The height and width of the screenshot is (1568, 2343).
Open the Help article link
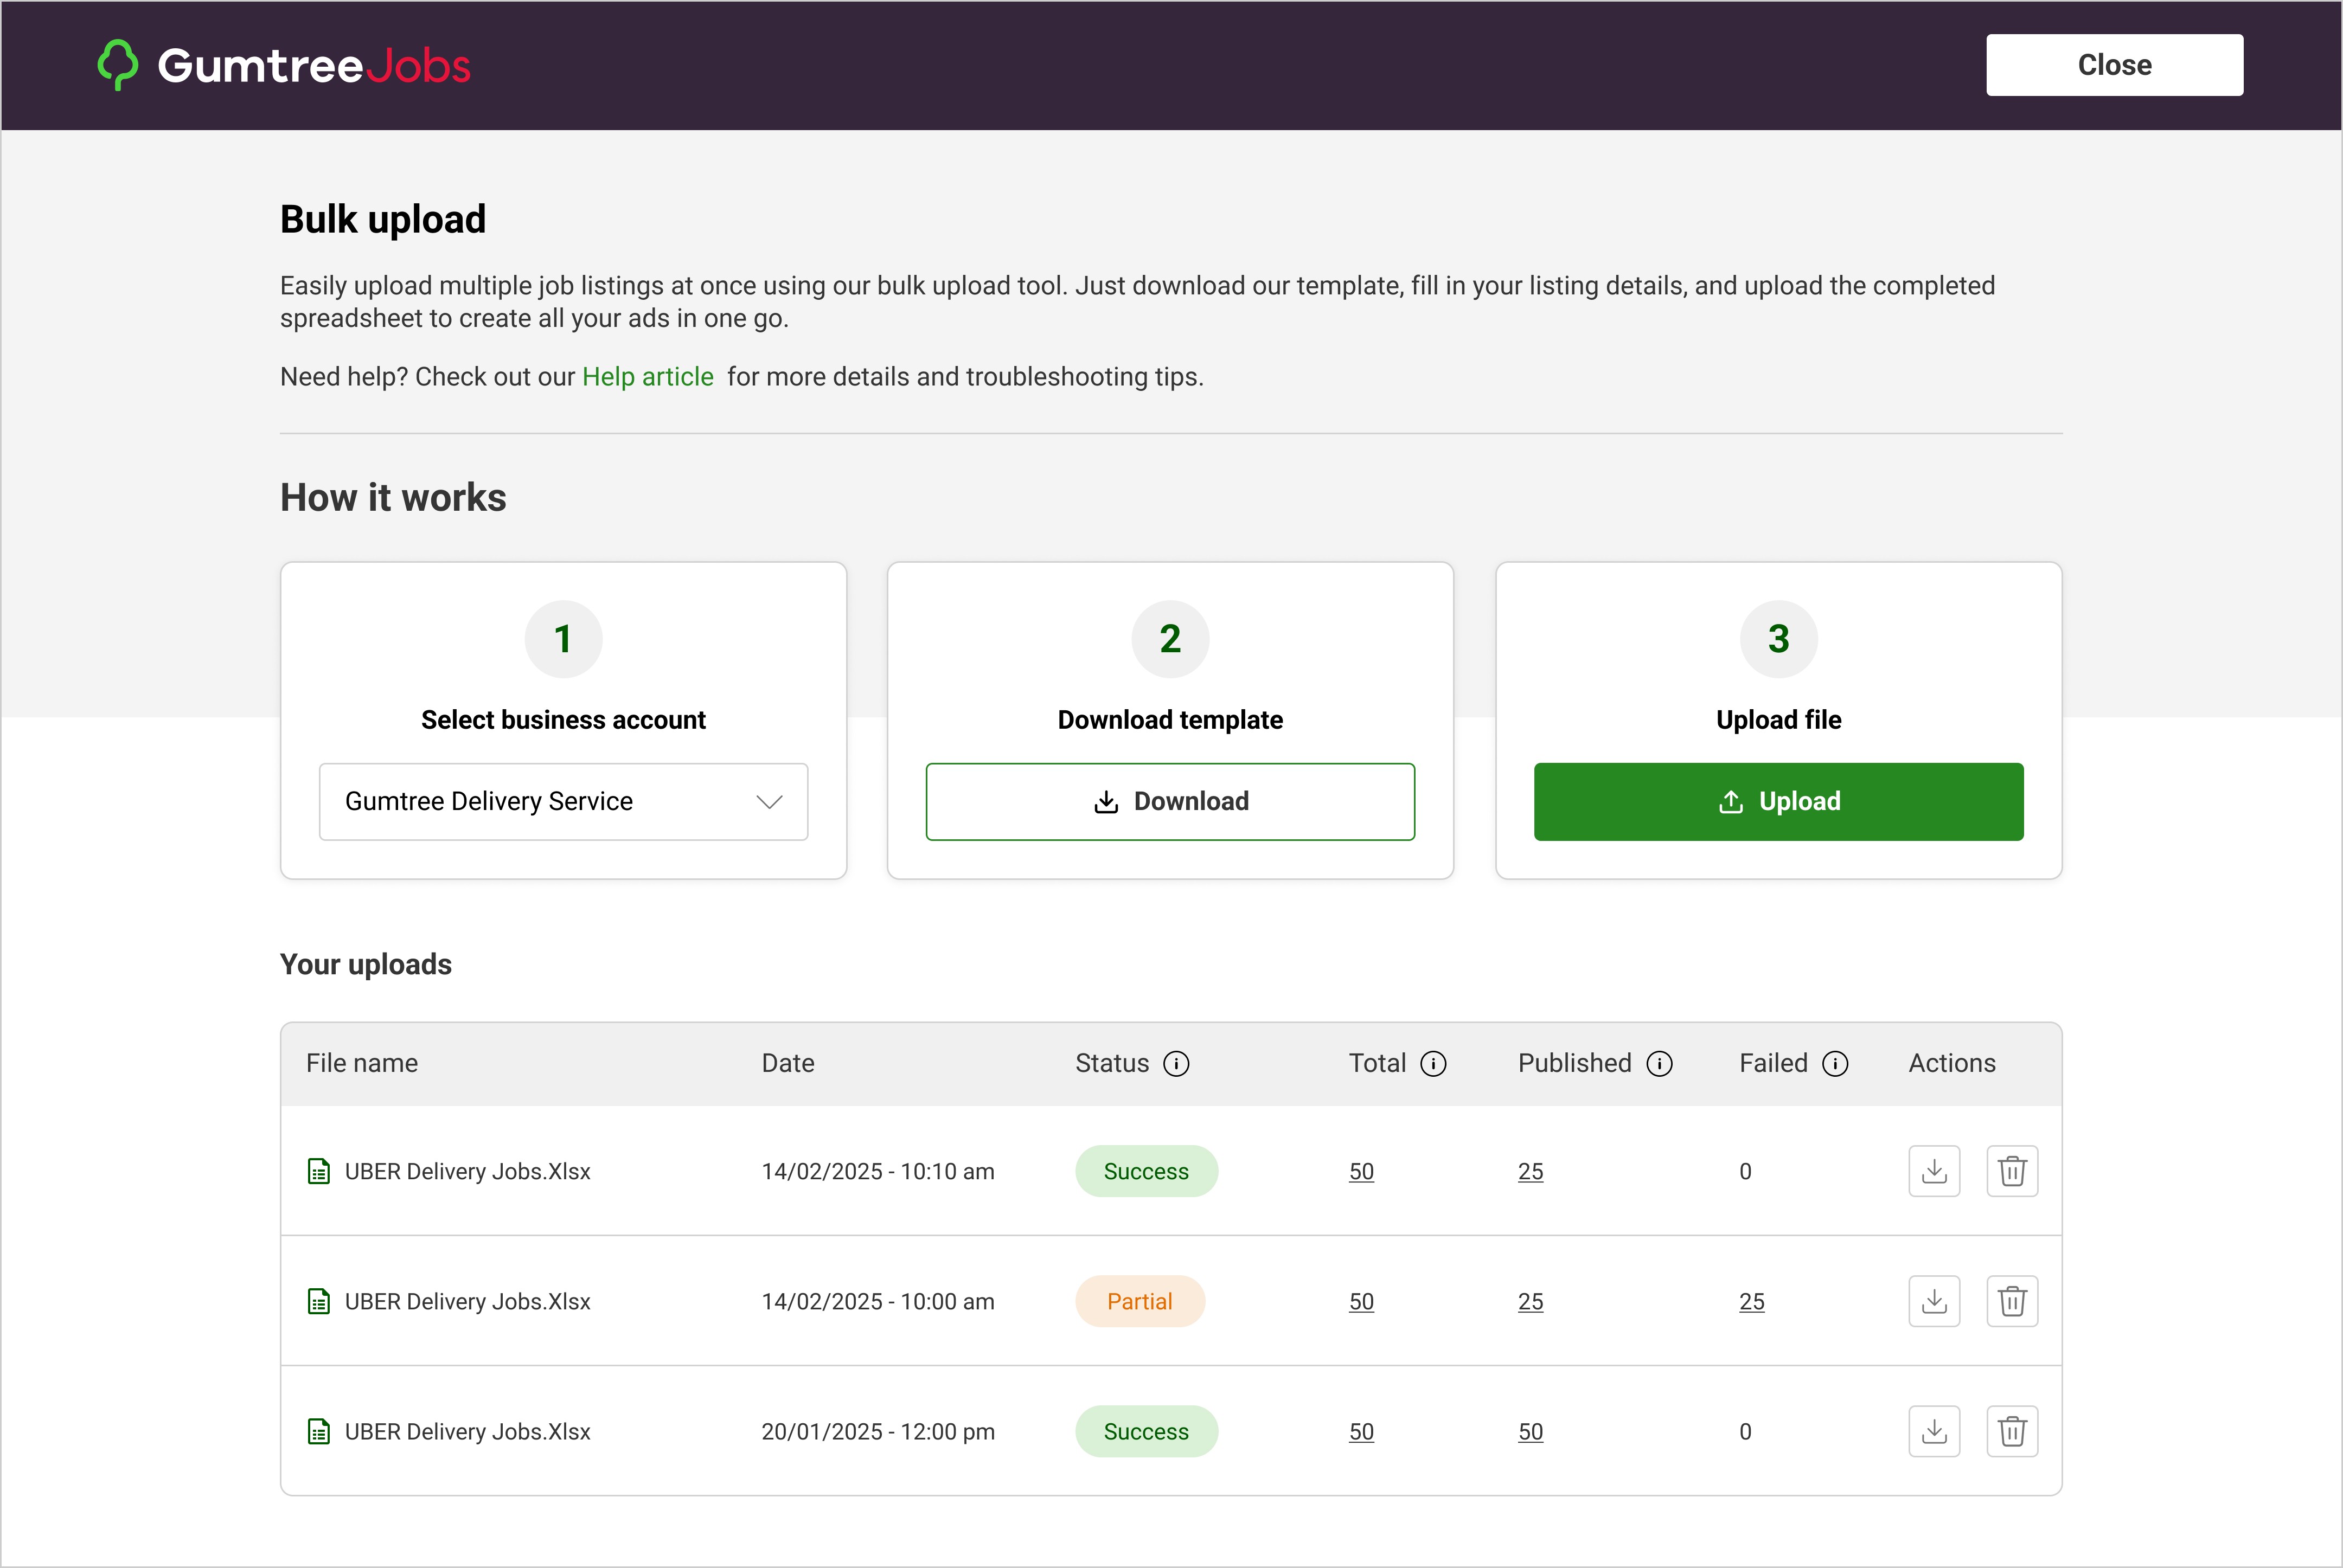click(x=648, y=377)
